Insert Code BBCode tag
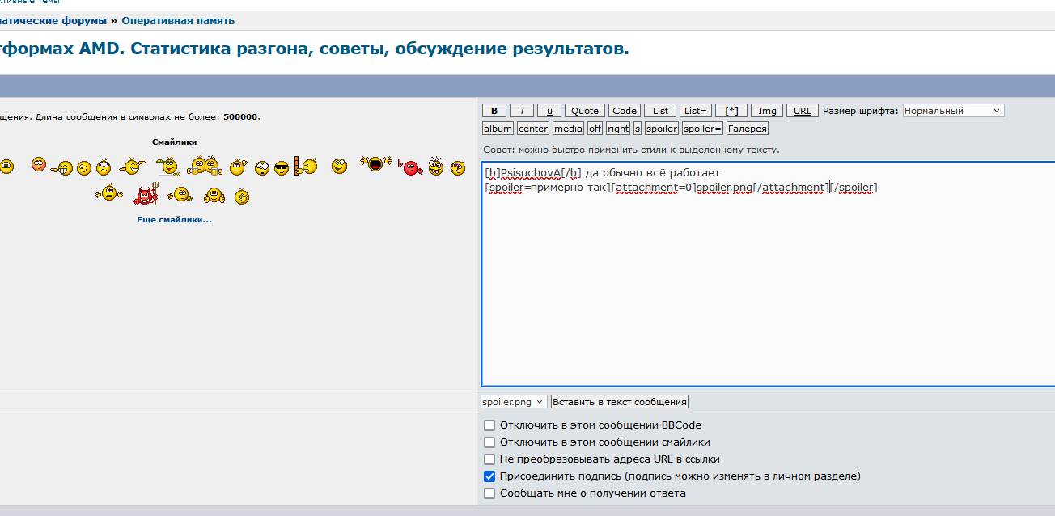 [625, 111]
